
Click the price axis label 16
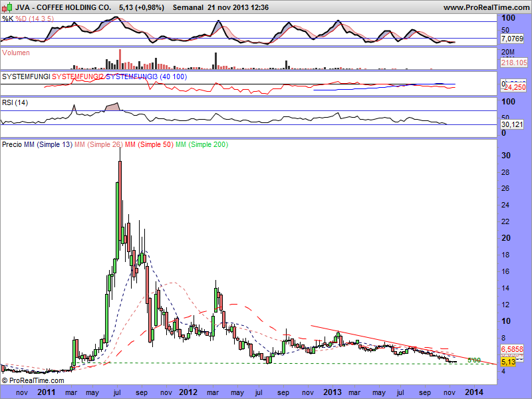click(x=505, y=271)
